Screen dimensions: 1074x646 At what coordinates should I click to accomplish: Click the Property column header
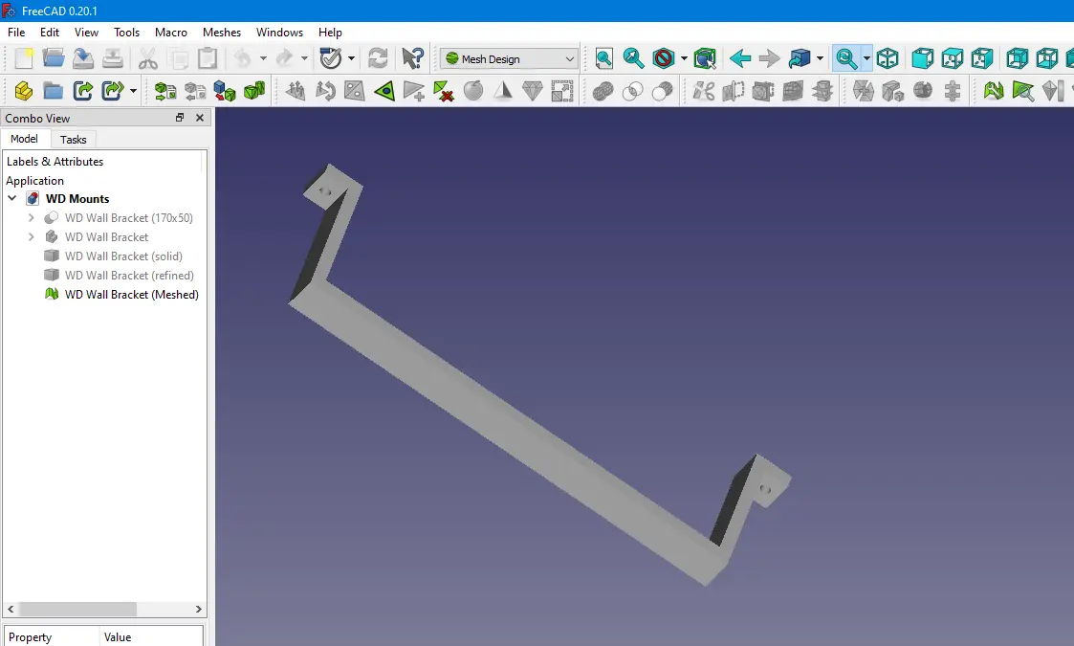coord(52,636)
